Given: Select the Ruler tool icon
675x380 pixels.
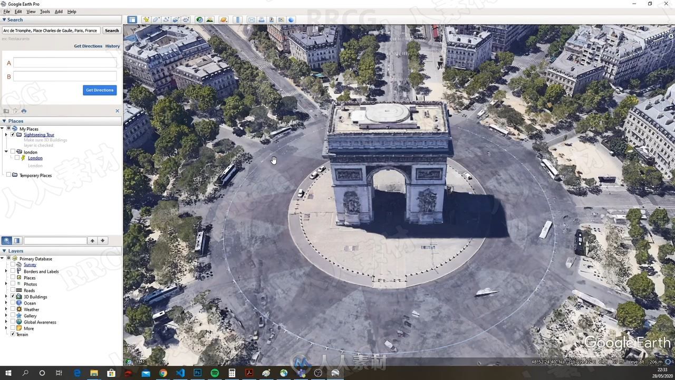Looking at the screenshot, I should (238, 20).
